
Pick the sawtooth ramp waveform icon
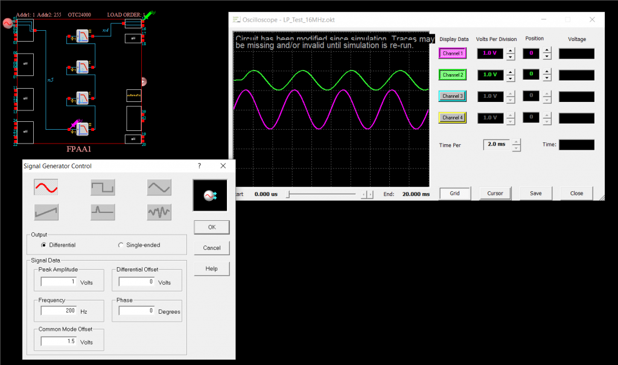[46, 212]
